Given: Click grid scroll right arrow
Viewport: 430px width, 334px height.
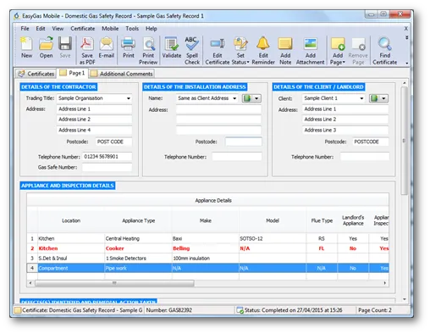Looking at the screenshot, I should pyautogui.click(x=385, y=283).
